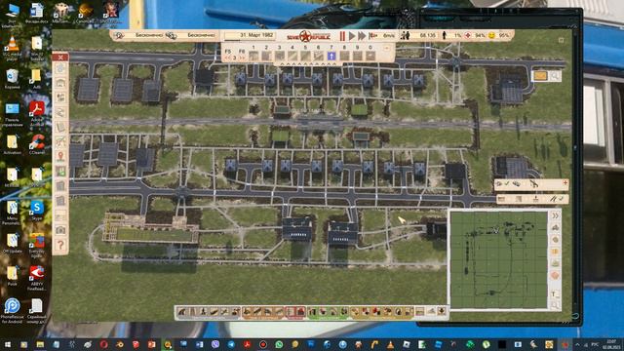Click the taskbar clock
Screen dimensions: 624x351
click(610, 344)
